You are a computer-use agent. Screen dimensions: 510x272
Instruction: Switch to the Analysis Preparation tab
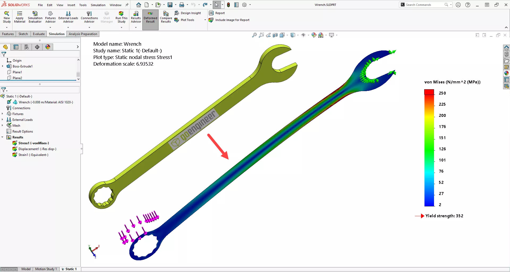point(83,34)
